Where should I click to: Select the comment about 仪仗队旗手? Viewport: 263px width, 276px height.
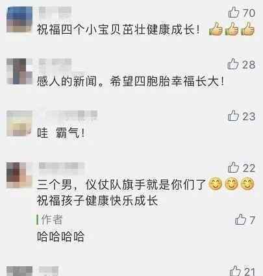pyautogui.click(x=145, y=192)
